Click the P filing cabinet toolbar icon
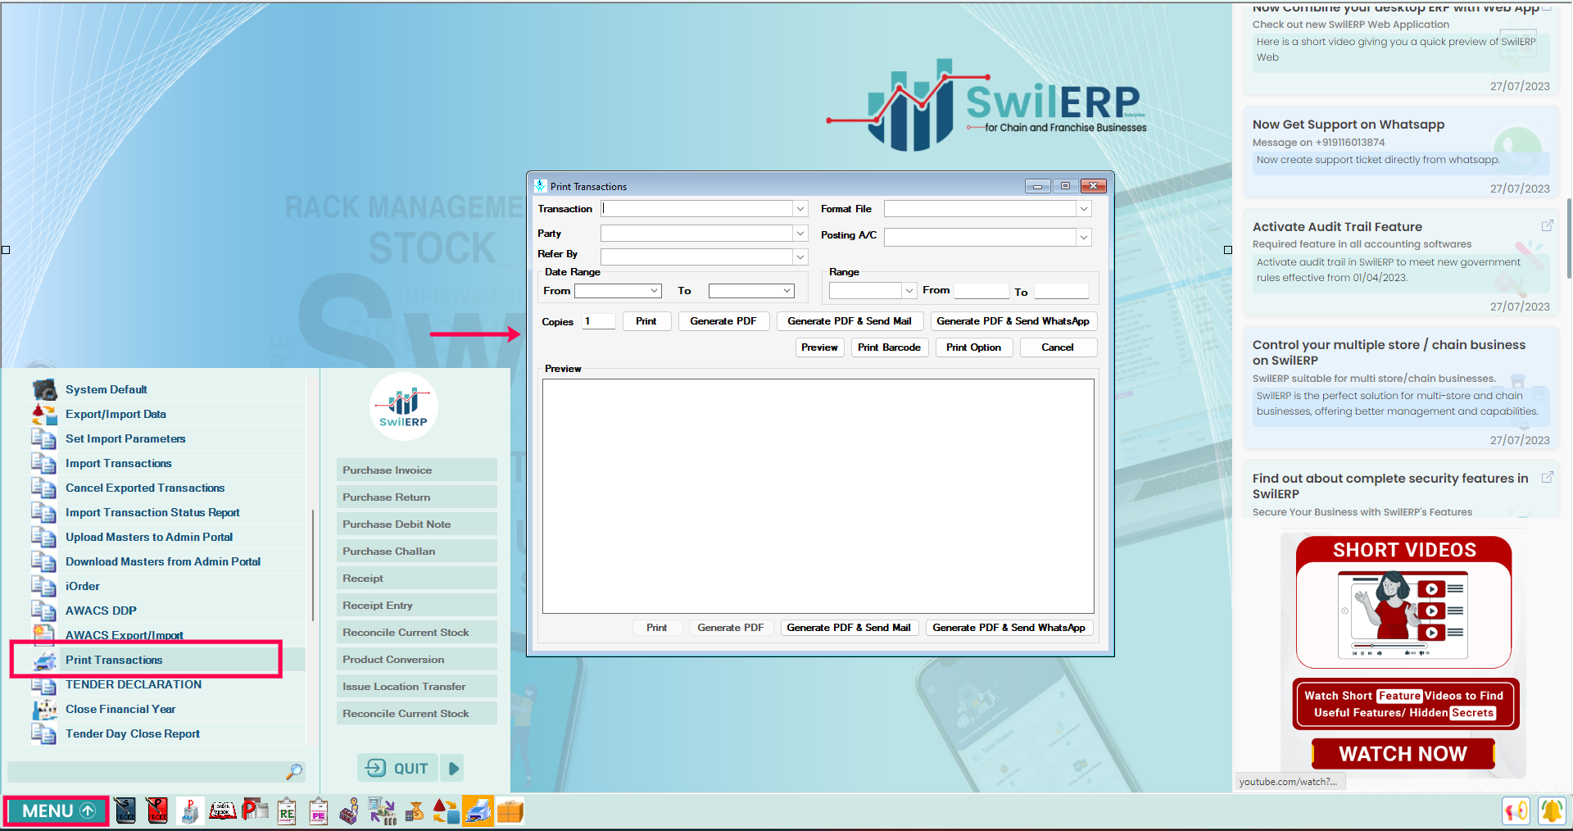The height and width of the screenshot is (831, 1573). point(190,811)
